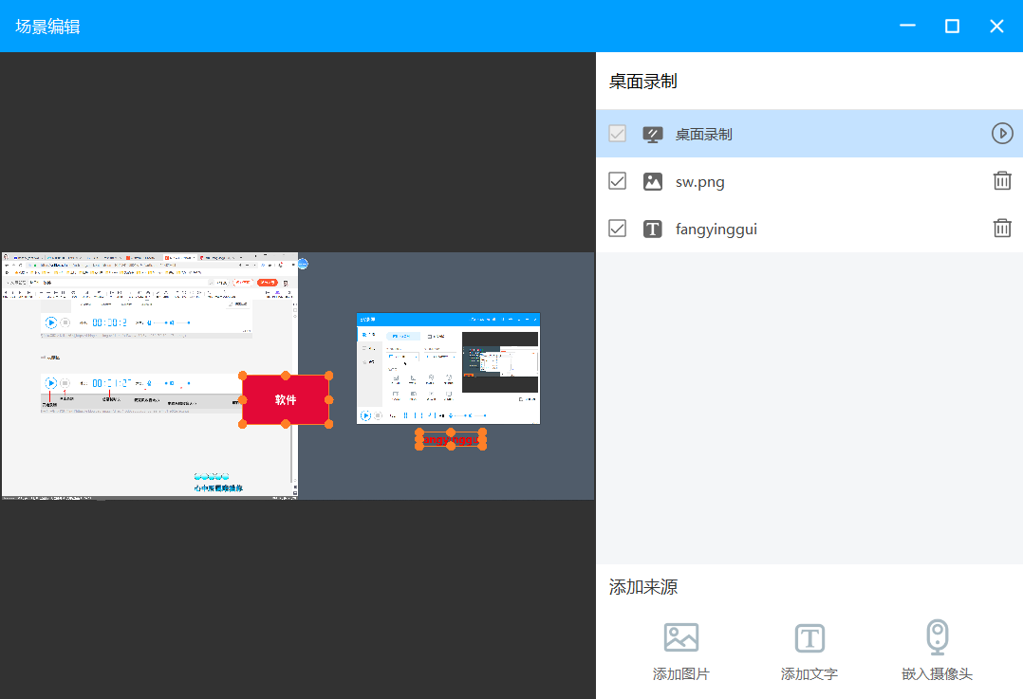The height and width of the screenshot is (699, 1023).
Task: Click the desktop recording monitor icon
Action: point(653,135)
